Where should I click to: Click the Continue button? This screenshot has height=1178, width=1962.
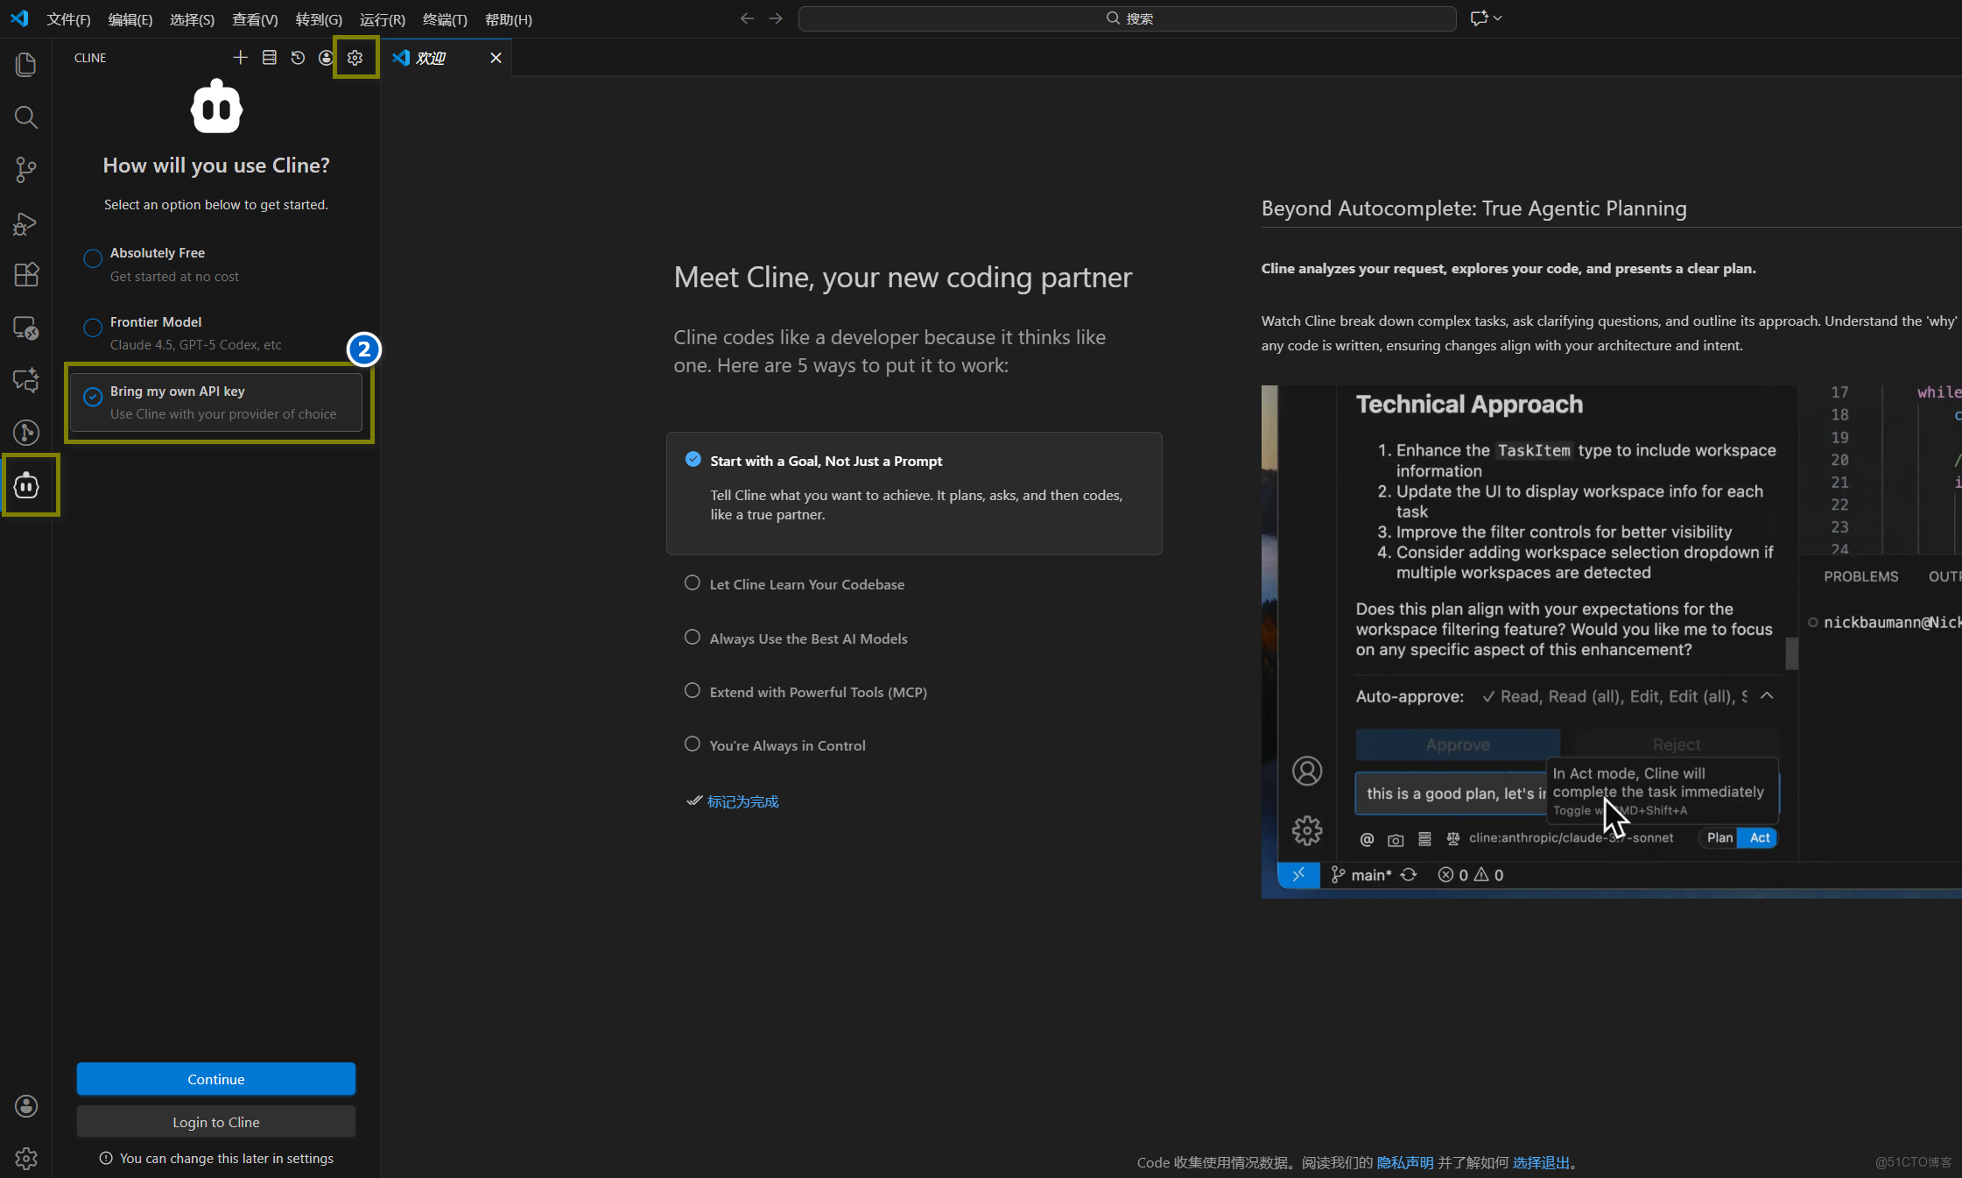pyautogui.click(x=215, y=1079)
